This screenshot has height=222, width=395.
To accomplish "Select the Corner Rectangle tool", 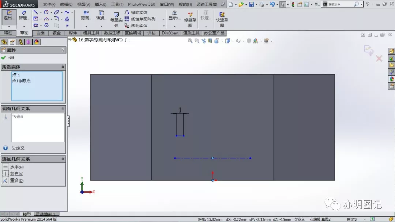I will [36, 19].
